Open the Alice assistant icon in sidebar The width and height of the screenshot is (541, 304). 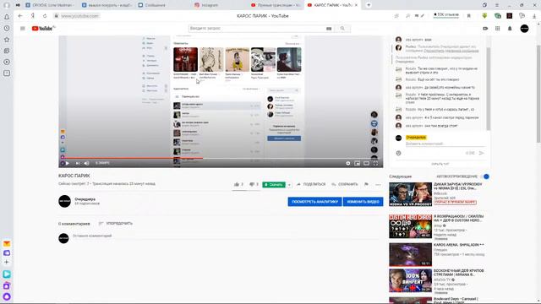7,296
